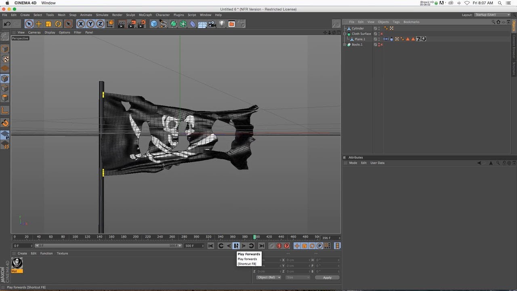The width and height of the screenshot is (517, 291).
Task: Click the Apply button
Action: (x=327, y=278)
